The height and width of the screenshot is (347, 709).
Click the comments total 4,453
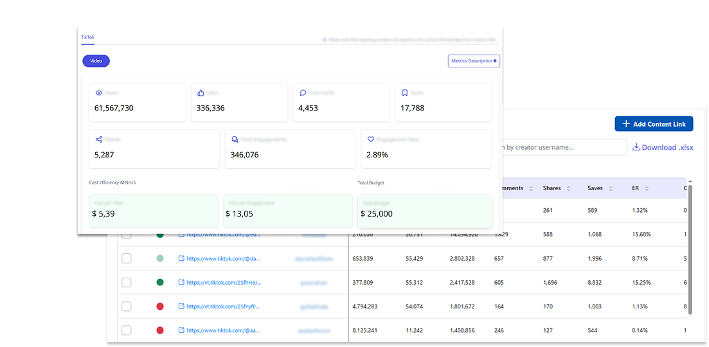click(x=308, y=108)
